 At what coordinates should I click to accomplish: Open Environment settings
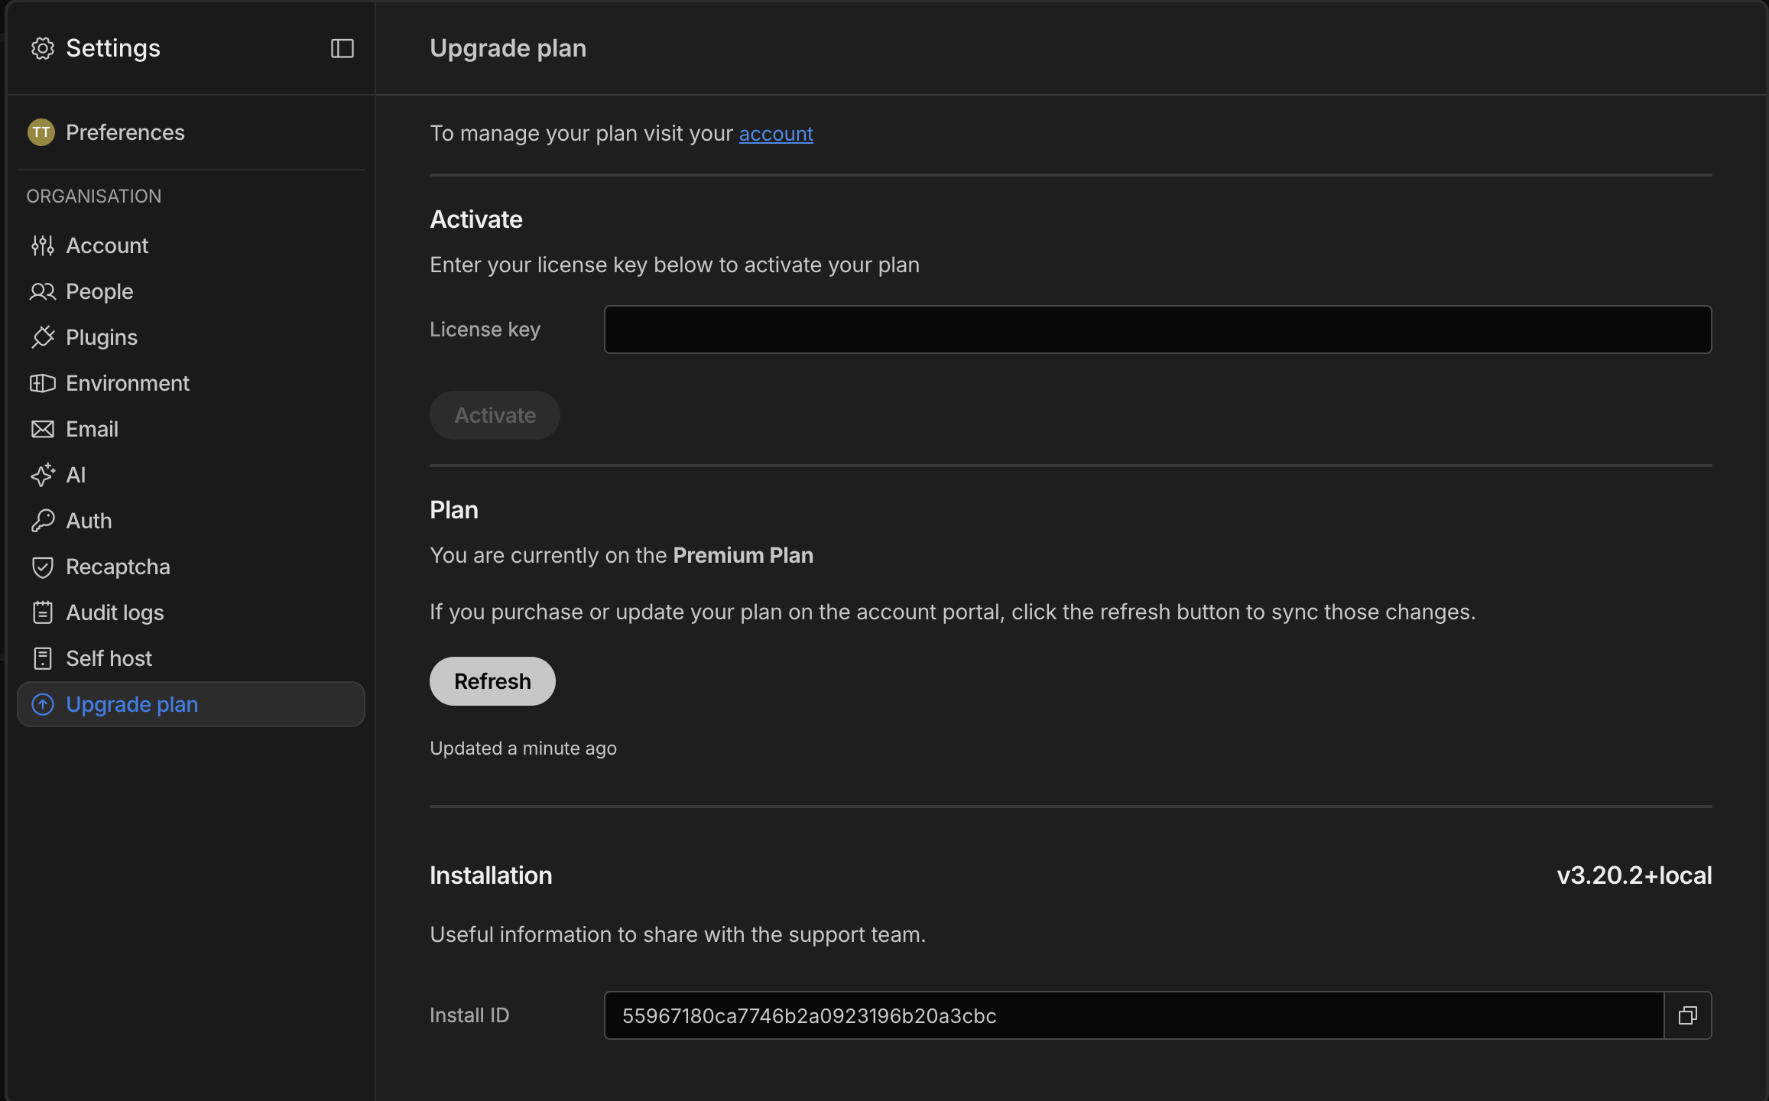(128, 383)
